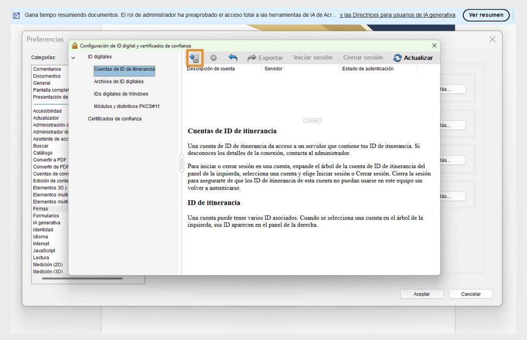Click the blue back arrow icon

tap(233, 57)
